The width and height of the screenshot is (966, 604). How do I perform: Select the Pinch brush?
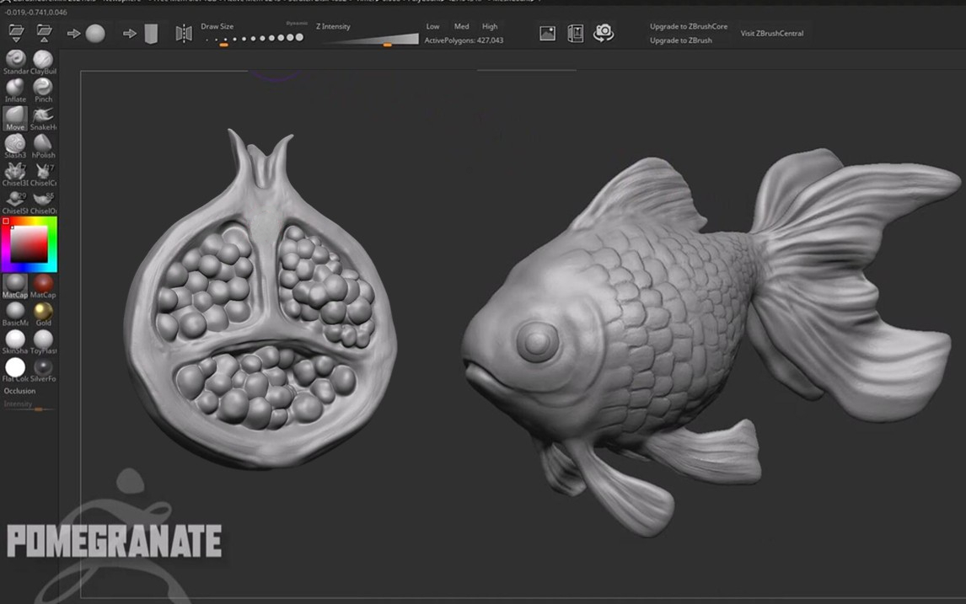pyautogui.click(x=42, y=87)
